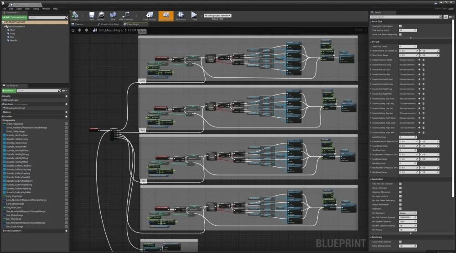Expand Sounds Gallery Day Short array
The width and height of the screenshot is (456, 253).
click(371, 99)
